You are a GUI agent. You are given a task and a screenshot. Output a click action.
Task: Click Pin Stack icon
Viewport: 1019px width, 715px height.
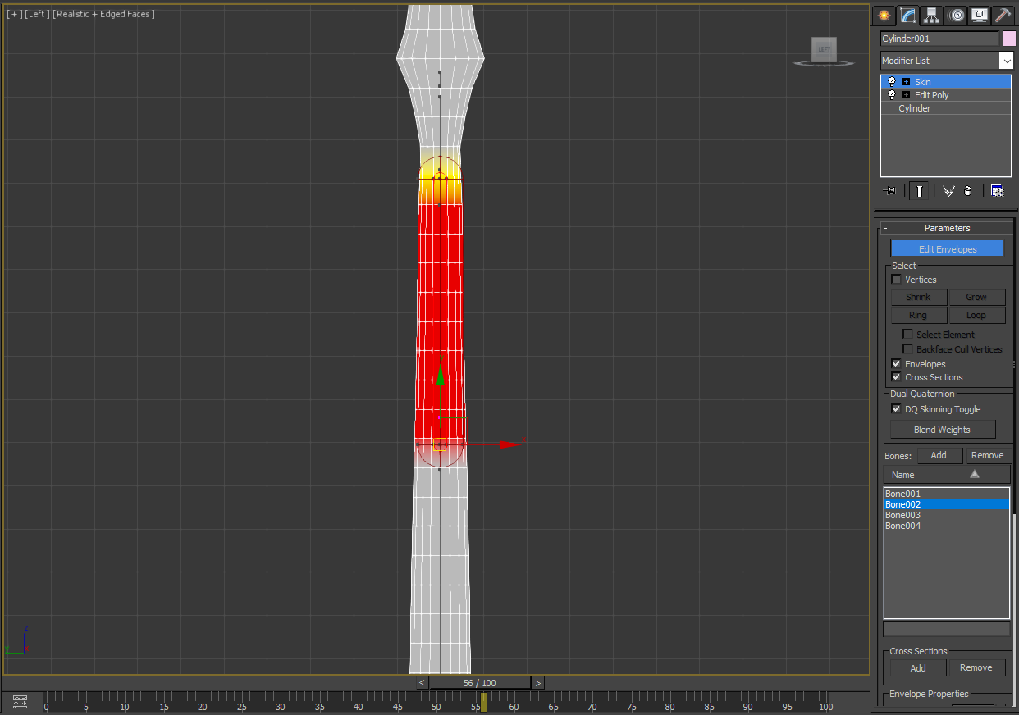point(889,191)
